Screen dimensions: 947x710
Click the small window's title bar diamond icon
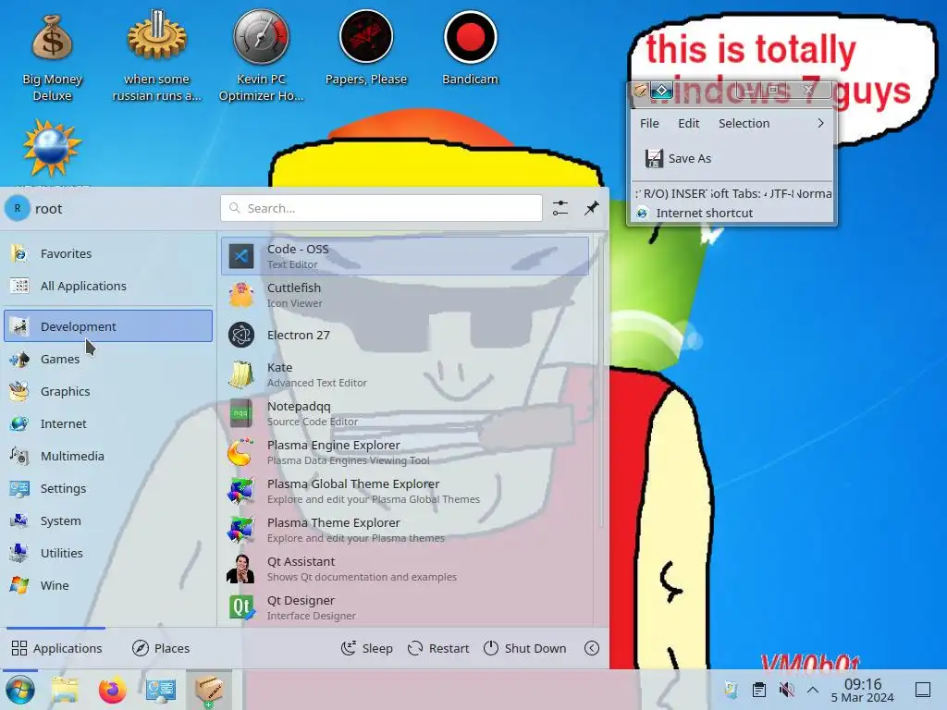point(661,91)
